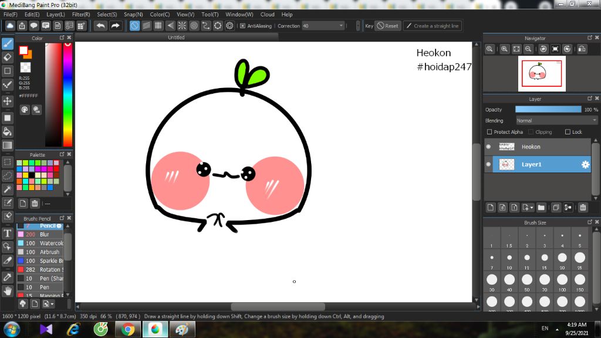
Task: Open the View menu
Action: [x=185, y=14]
